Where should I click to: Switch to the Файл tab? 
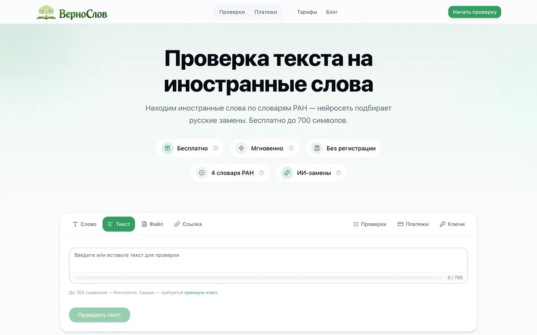click(x=152, y=224)
